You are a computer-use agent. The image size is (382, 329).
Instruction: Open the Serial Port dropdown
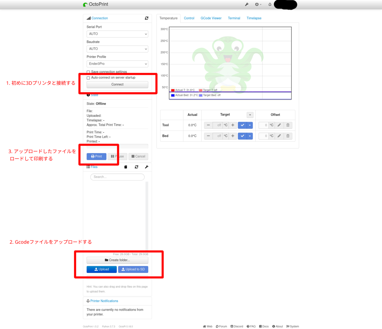click(117, 34)
